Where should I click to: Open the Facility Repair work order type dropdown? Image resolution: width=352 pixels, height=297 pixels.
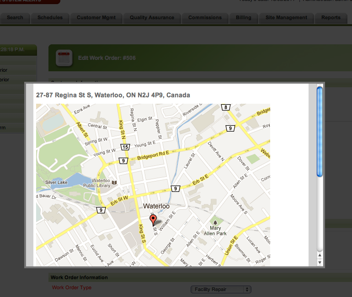point(221,289)
